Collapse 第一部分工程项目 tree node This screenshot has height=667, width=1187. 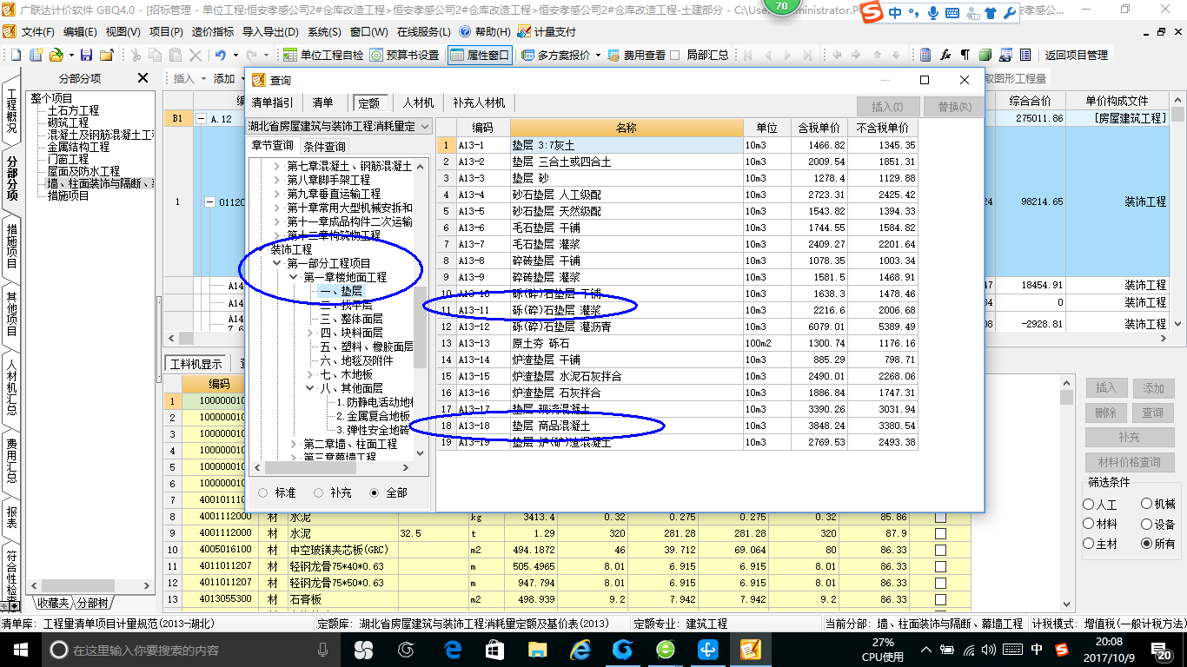277,263
